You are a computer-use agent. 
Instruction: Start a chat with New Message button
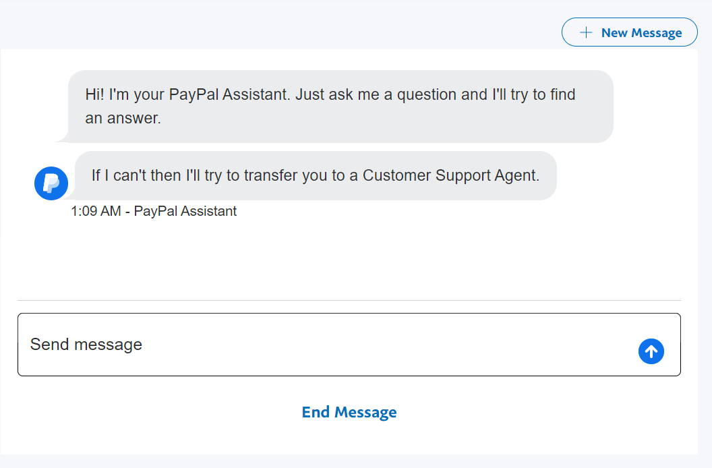[629, 32]
